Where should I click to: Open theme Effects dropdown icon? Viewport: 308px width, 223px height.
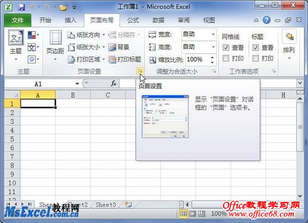coord(33,60)
